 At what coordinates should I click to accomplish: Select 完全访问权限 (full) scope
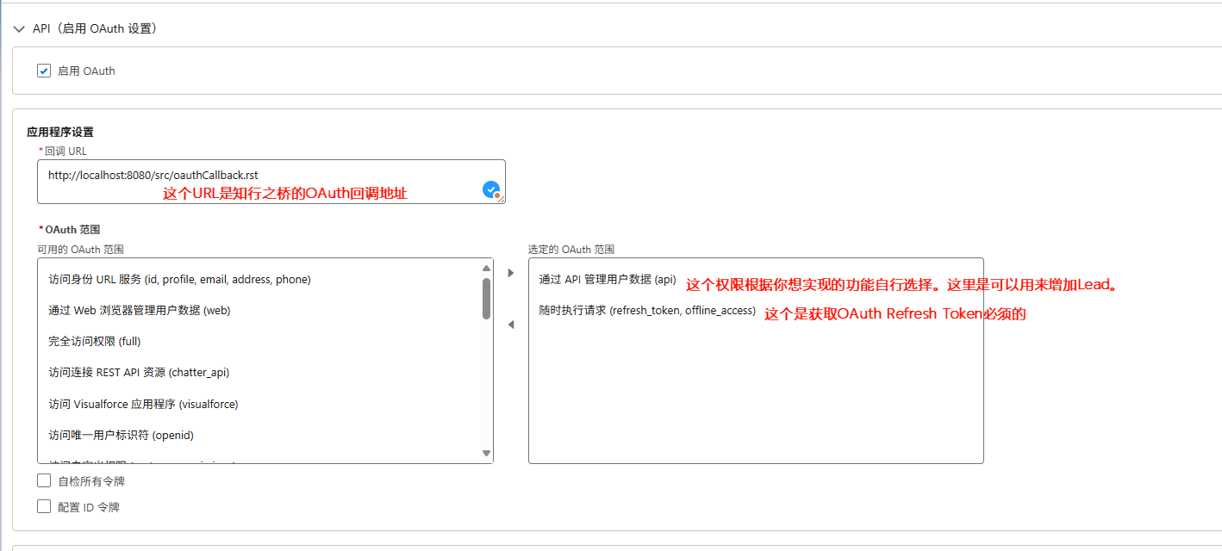click(x=95, y=342)
